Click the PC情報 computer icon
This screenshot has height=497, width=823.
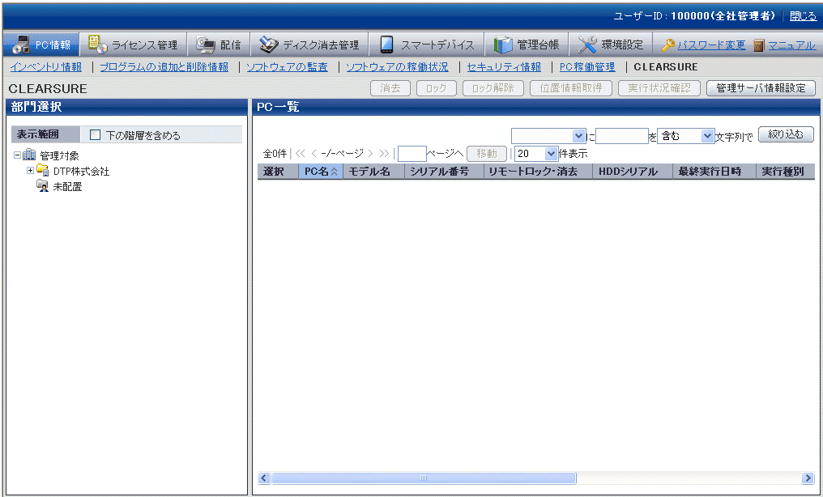click(x=22, y=45)
